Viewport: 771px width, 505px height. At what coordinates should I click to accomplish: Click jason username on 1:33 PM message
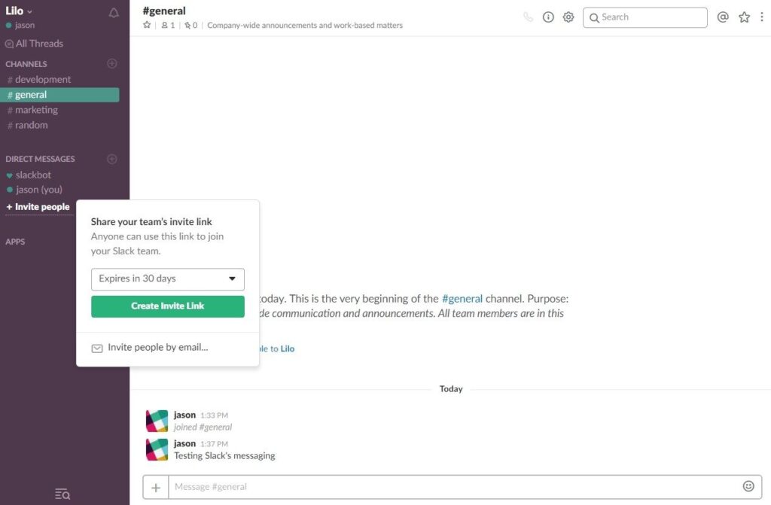(185, 415)
